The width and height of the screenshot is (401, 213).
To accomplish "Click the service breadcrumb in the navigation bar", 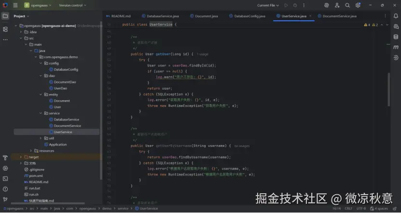I will coord(123,209).
